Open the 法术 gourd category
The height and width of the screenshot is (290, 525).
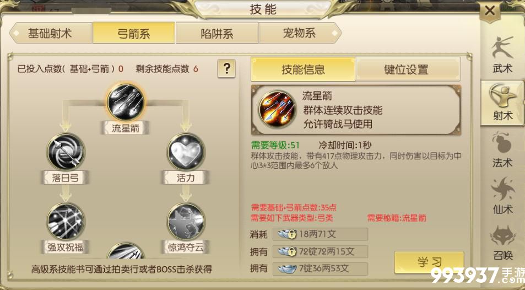click(502, 149)
